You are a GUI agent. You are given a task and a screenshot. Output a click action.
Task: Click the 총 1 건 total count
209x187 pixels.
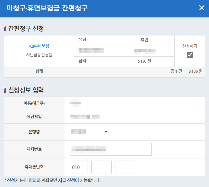click(x=176, y=71)
